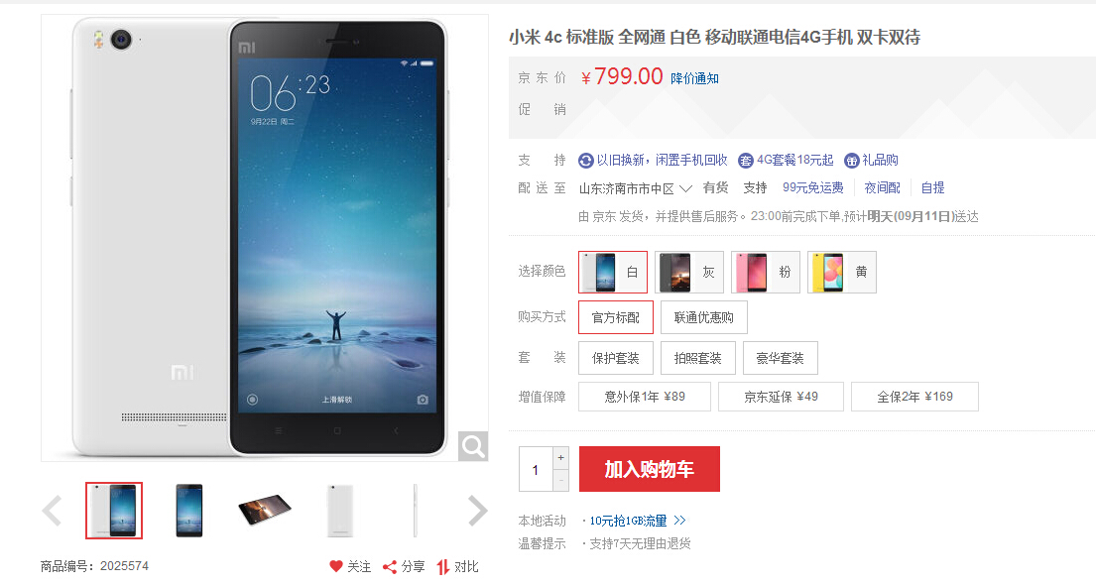Viewport: 1096px width, 586px height.
Task: Pick the pink (粉) color swatch
Action: click(x=766, y=272)
